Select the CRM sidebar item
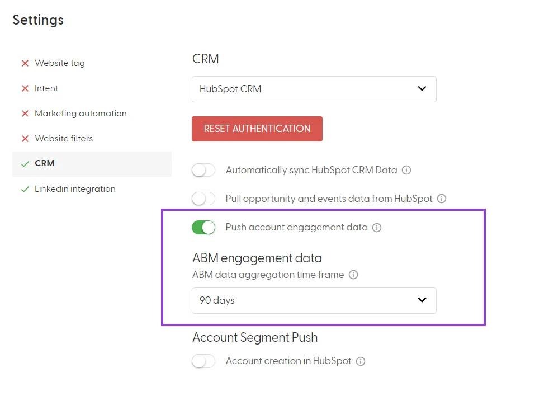This screenshot has height=401, width=549. [x=92, y=164]
